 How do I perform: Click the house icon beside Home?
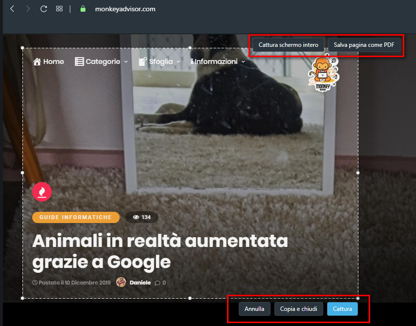(x=37, y=61)
